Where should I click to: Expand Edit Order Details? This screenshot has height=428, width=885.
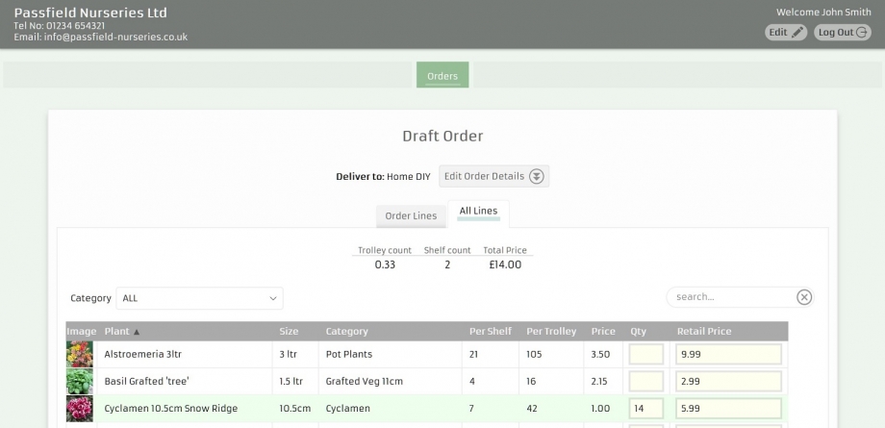pyautogui.click(x=494, y=176)
